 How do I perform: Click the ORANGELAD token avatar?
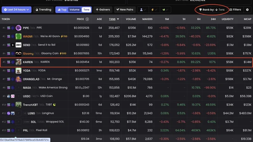[x=18, y=79]
